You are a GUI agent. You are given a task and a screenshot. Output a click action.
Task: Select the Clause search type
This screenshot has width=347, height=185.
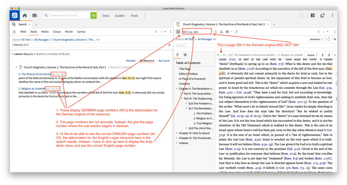tap(57, 32)
